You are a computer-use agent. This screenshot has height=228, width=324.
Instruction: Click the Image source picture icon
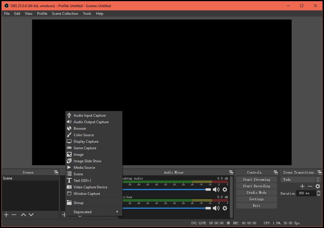pos(69,154)
